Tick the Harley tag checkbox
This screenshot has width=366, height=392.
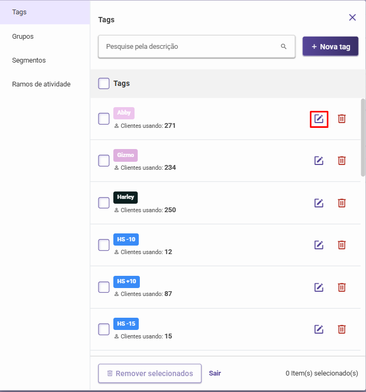tap(104, 203)
